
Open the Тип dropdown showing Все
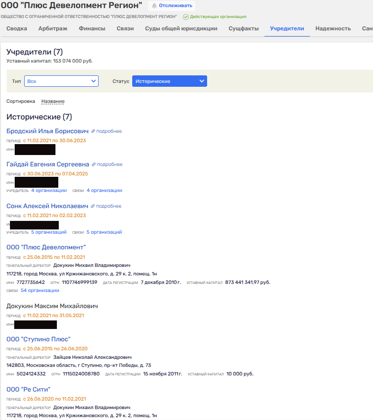pos(61,81)
